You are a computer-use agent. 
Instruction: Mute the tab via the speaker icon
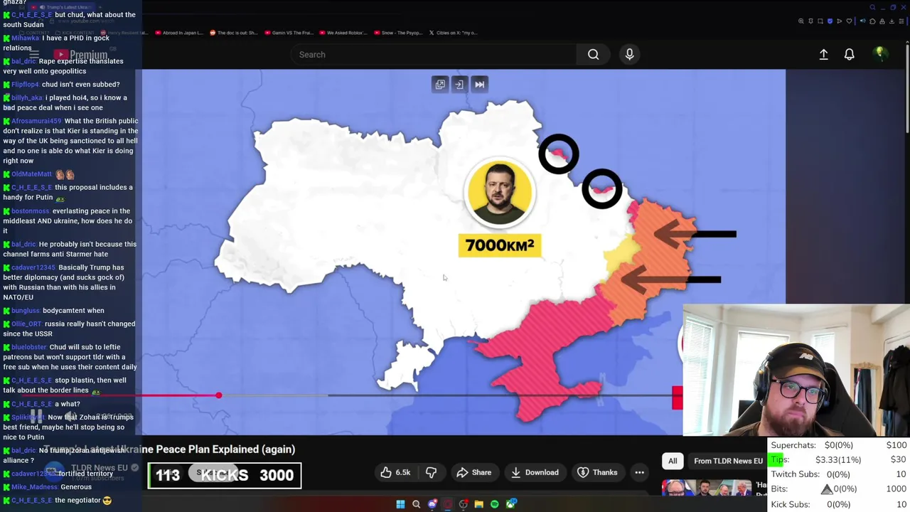pyautogui.click(x=863, y=21)
